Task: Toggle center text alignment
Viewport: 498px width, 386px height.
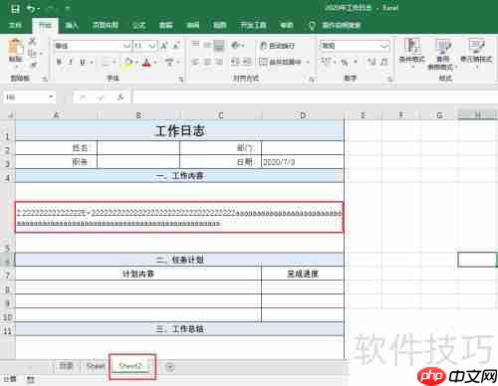Action: [x=207, y=62]
